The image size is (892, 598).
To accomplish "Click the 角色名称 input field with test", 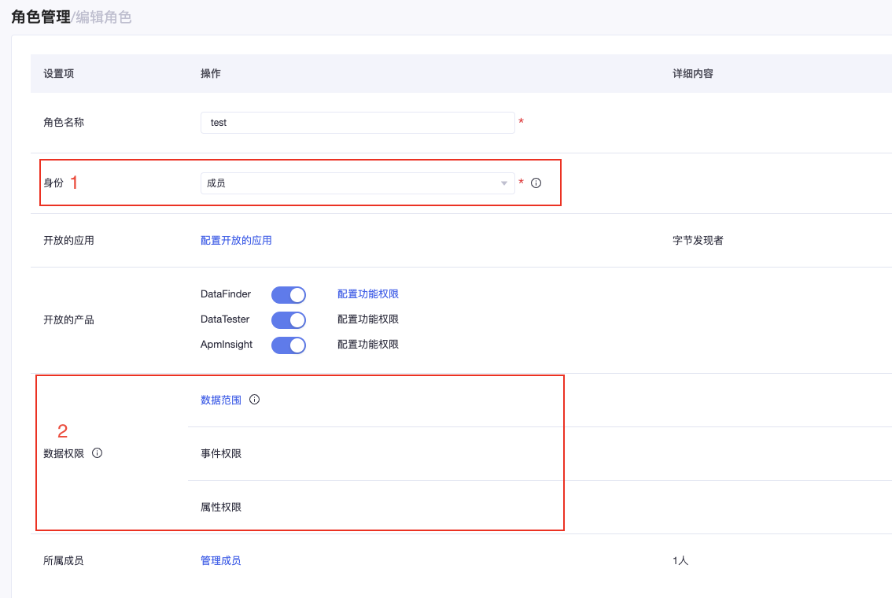I will tap(357, 122).
